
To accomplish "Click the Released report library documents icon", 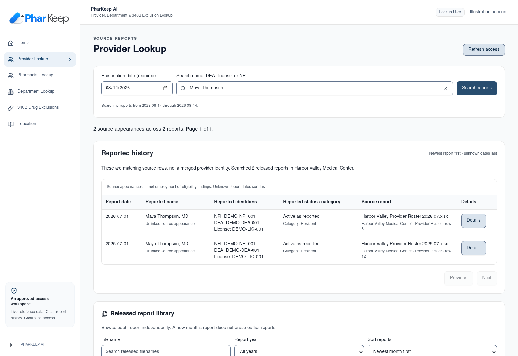I will 104,314.
